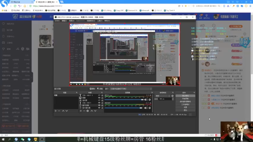Screen dimensions: 253x142
Task: Open Sogou browser from taskbar
Action: (16, 139)
